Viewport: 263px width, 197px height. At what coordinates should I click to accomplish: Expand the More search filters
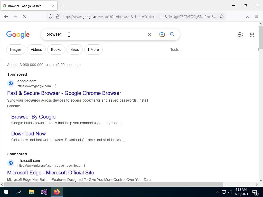93,50
